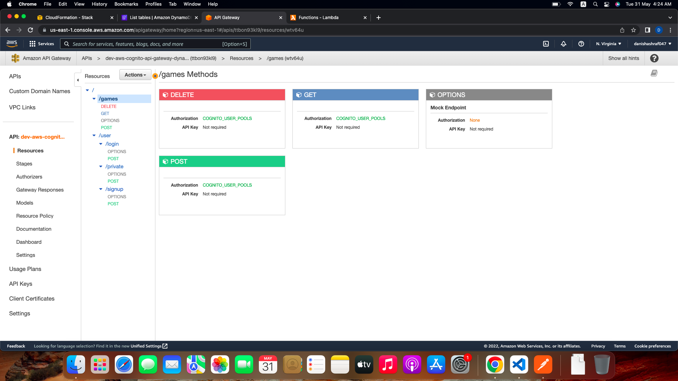Collapse the /signup resource tree node
678x381 pixels.
pos(101,189)
